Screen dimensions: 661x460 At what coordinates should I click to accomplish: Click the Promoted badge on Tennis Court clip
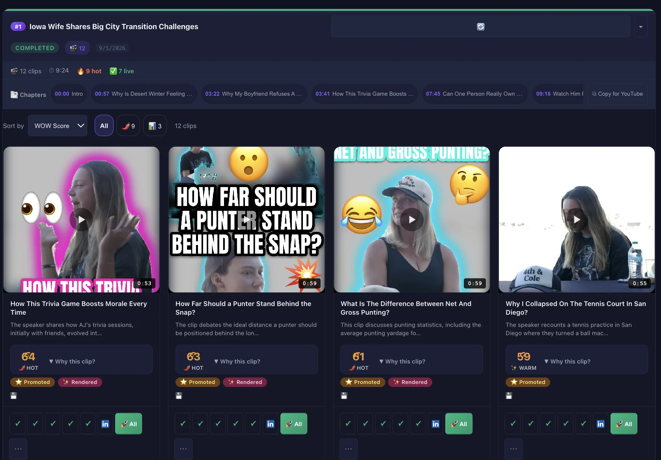tap(528, 382)
